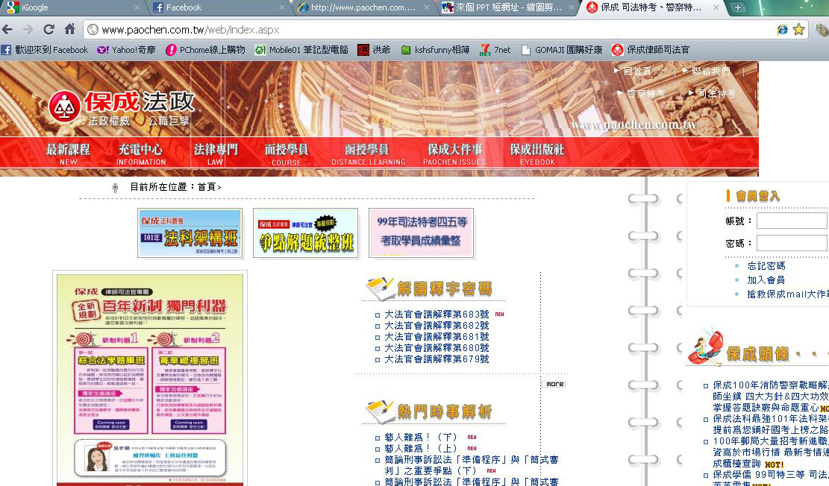
Task: Open 忘記密碼 link
Action: pyautogui.click(x=766, y=265)
